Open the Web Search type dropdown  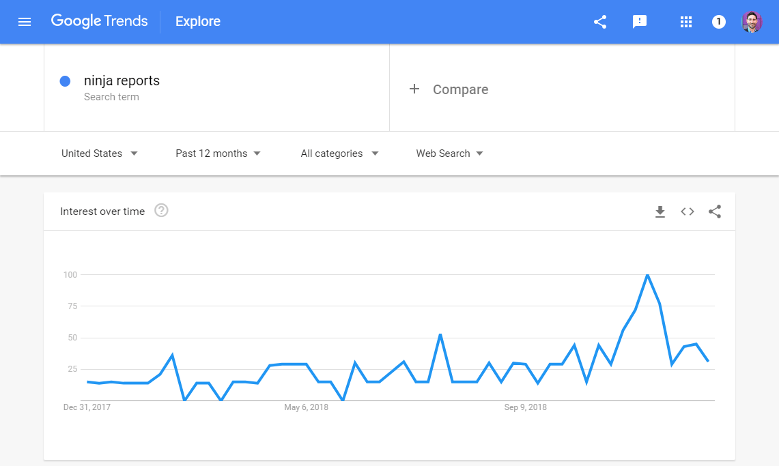(449, 154)
